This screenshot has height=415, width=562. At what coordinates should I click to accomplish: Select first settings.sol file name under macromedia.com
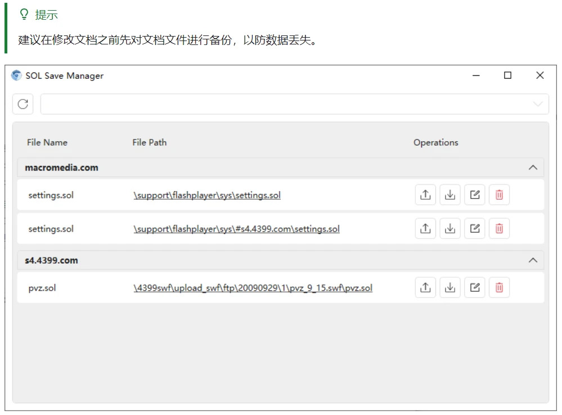51,195
